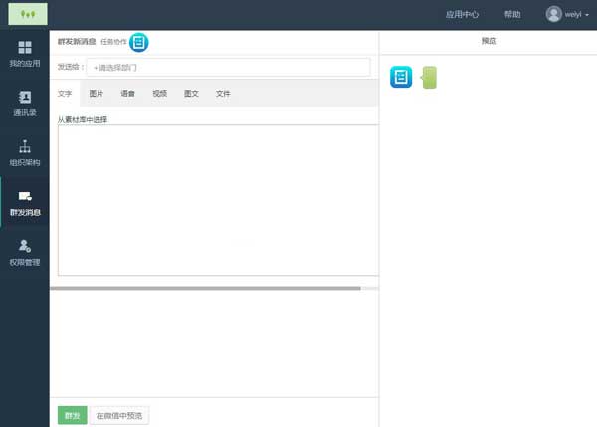Click the blue app icon in preview pane

(401, 77)
